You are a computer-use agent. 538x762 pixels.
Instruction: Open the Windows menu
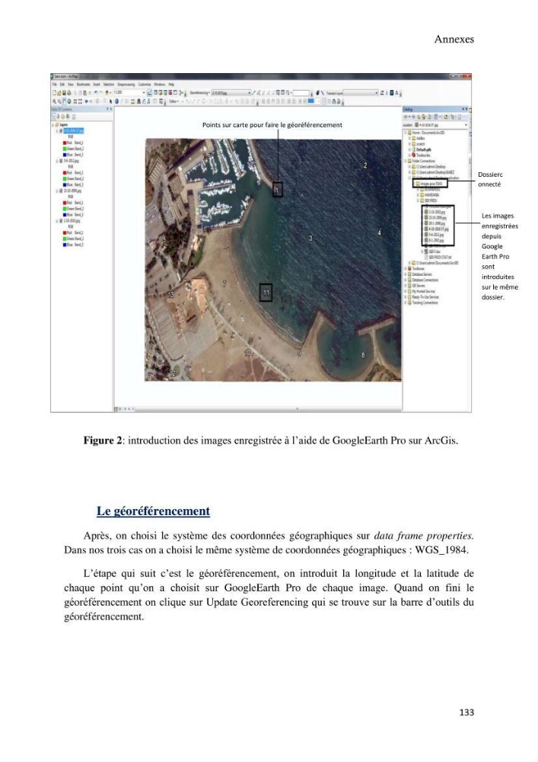(160, 85)
